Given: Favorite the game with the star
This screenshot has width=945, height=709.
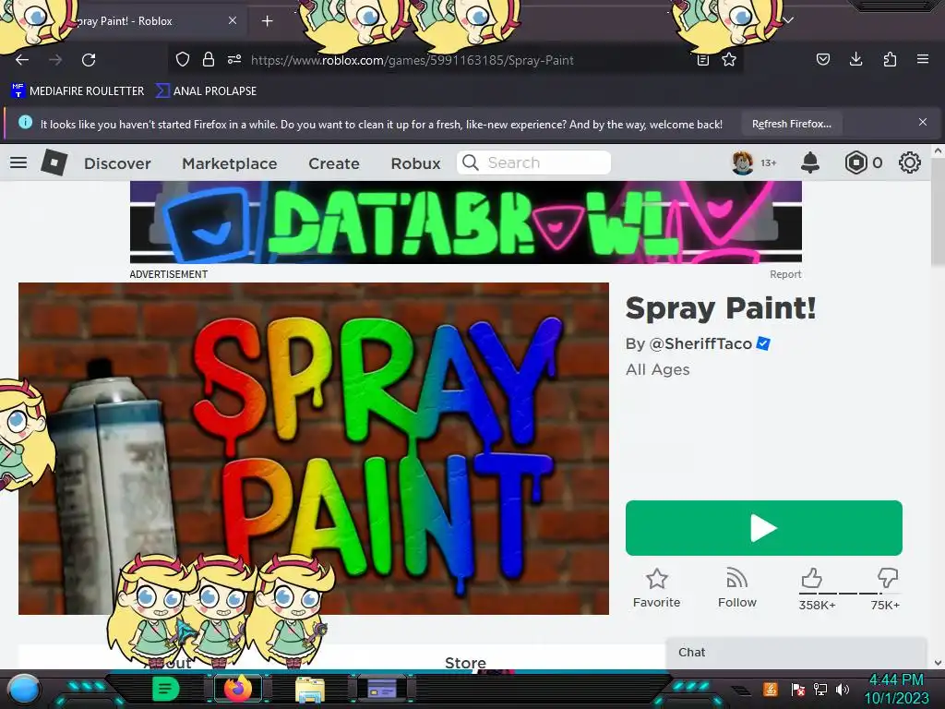Looking at the screenshot, I should click(x=656, y=588).
